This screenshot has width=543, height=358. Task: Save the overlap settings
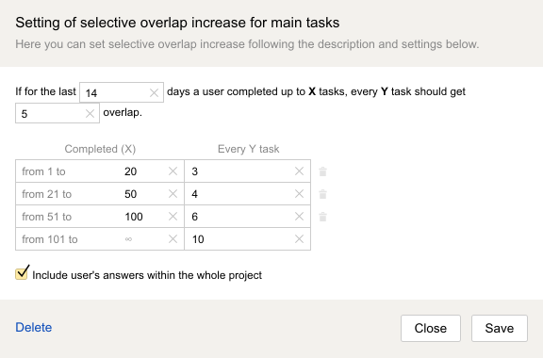(500, 328)
